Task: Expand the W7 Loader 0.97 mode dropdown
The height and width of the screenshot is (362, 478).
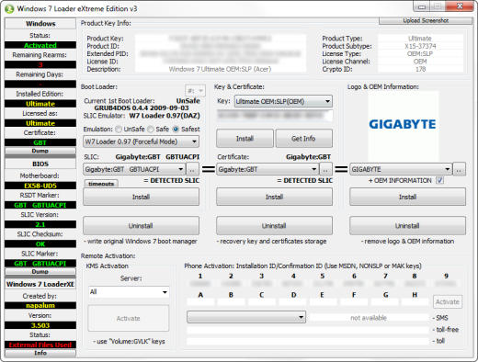Action: (x=141, y=141)
